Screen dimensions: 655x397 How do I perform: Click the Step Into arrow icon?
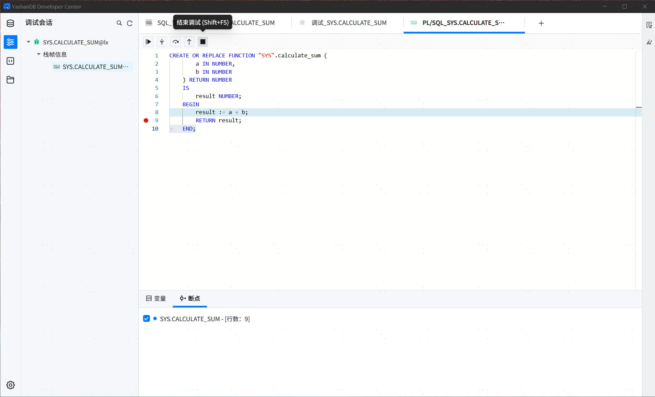point(162,42)
